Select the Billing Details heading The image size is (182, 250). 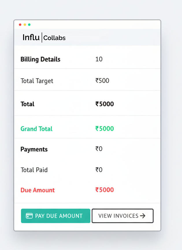click(x=40, y=59)
